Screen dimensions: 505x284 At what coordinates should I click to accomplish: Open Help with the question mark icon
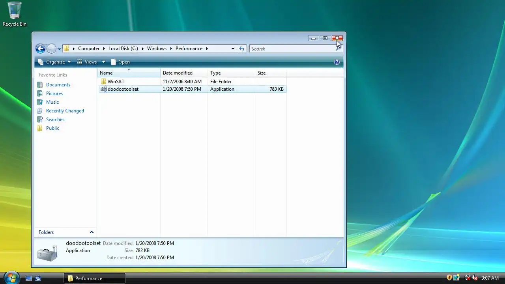pyautogui.click(x=337, y=62)
